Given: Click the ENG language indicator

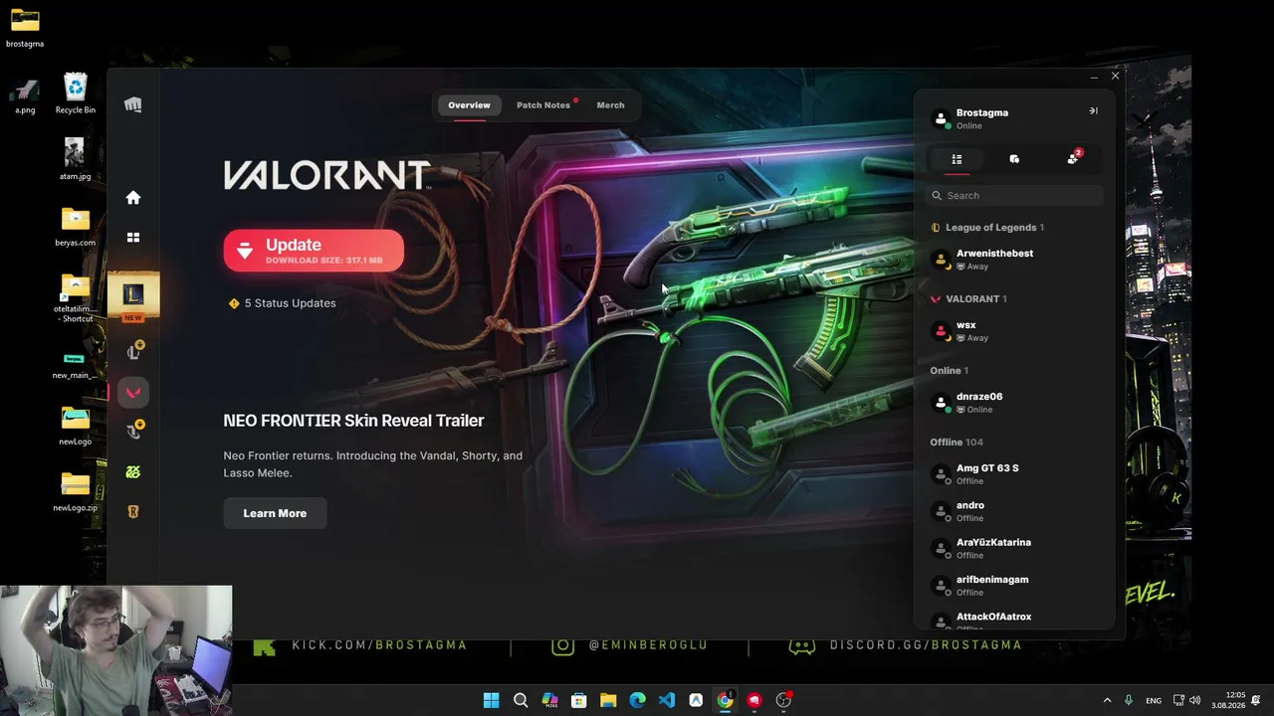Looking at the screenshot, I should click(x=1154, y=701).
